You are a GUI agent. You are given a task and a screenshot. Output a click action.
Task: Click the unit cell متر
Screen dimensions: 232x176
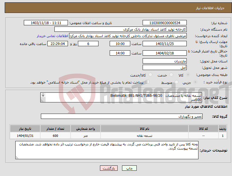[86, 136]
